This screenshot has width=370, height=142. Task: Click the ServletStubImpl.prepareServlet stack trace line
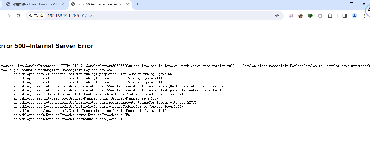pos(95,74)
